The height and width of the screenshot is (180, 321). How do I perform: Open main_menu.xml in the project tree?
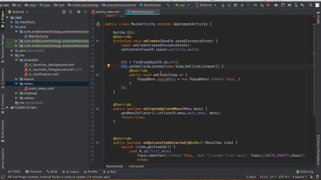click(39, 88)
